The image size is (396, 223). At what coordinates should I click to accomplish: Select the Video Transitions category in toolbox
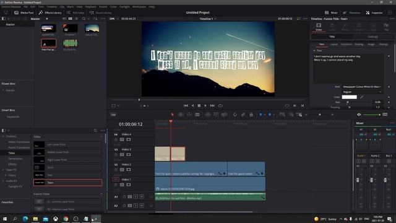point(19,142)
